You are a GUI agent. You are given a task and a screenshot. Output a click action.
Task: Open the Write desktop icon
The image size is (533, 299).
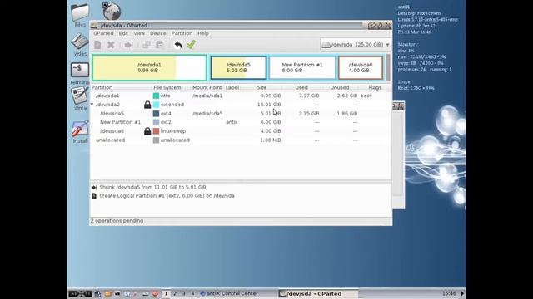coord(80,99)
